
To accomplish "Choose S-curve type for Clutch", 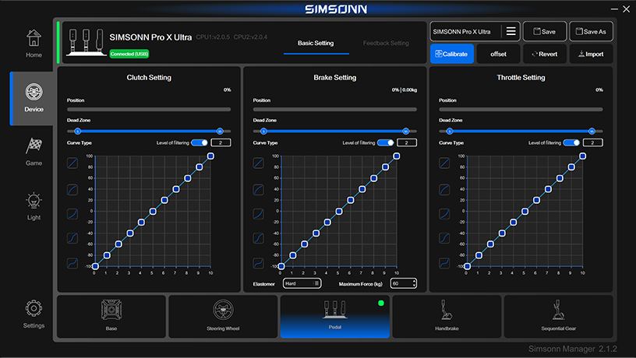I will point(72,263).
